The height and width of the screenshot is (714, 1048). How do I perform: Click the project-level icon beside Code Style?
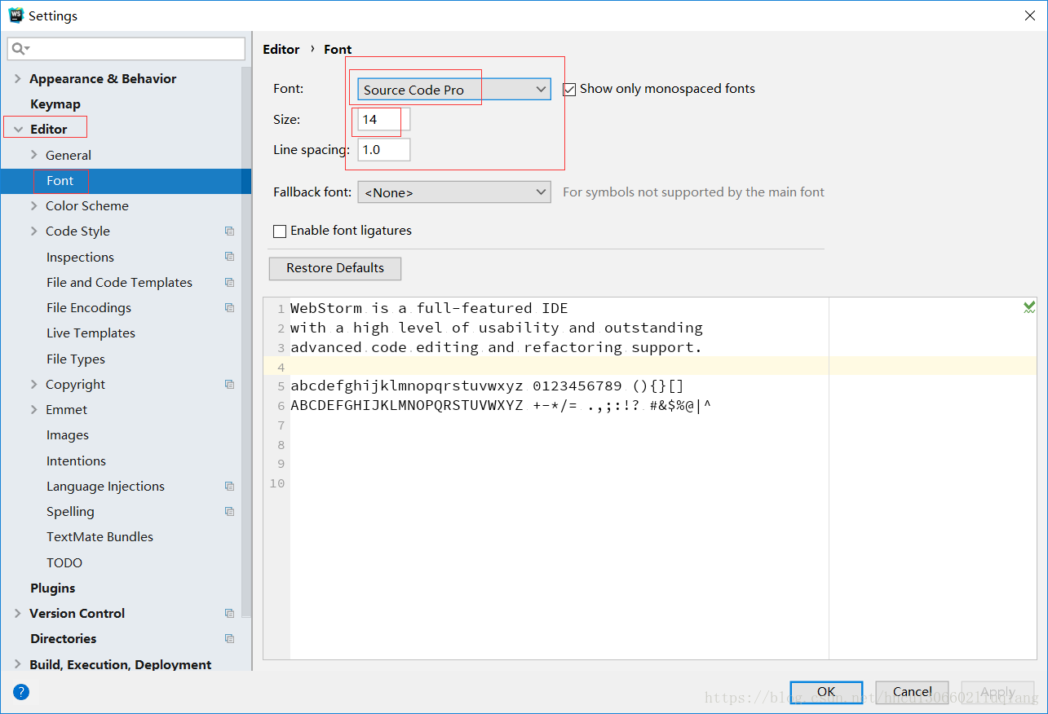tap(229, 231)
